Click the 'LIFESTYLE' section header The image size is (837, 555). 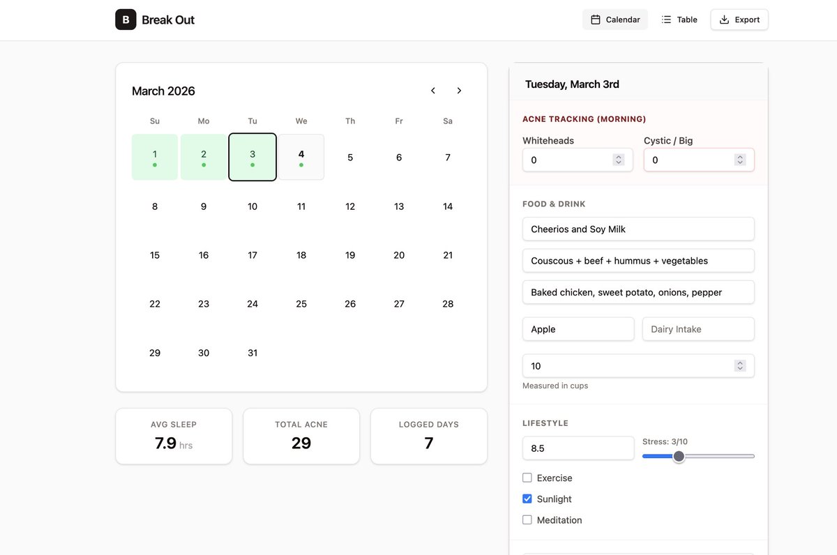[x=545, y=423]
